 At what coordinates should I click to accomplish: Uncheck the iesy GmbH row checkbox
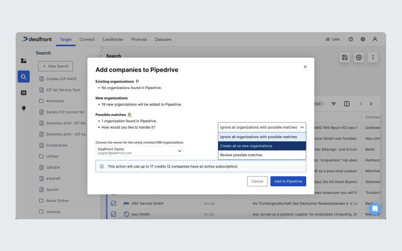coord(113,214)
